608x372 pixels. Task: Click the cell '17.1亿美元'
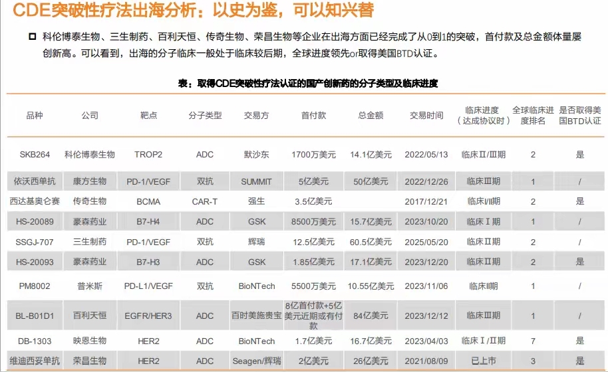tap(371, 262)
